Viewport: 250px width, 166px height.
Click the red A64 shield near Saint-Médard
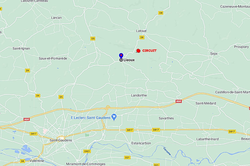(179, 101)
